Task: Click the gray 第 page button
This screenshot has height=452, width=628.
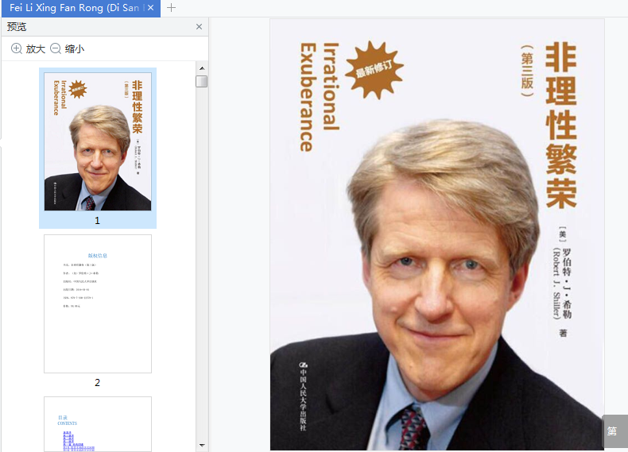Action: (615, 431)
